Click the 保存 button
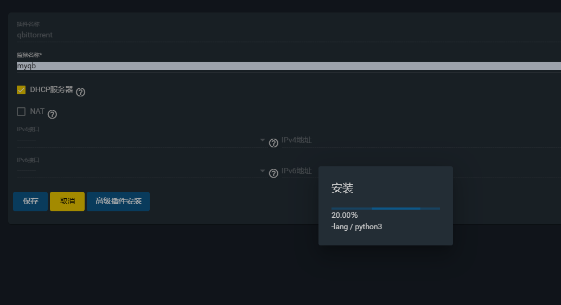This screenshot has height=305, width=561. point(30,202)
